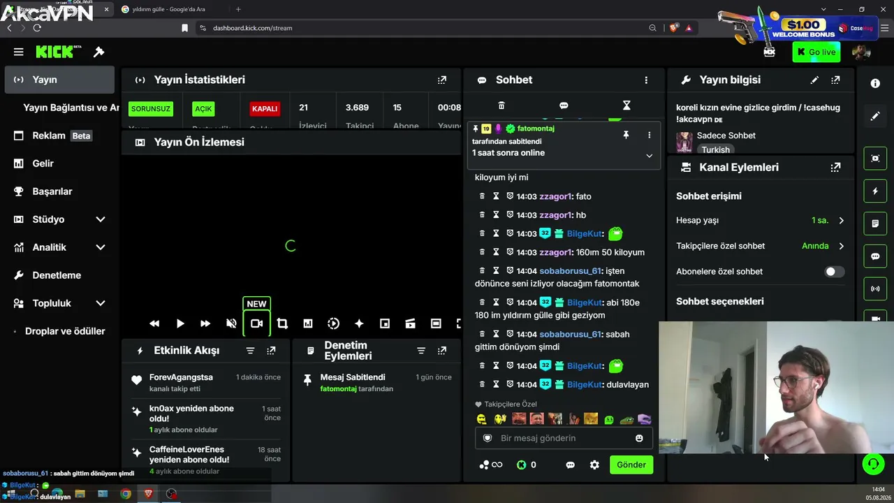Click the hourglass icon at top of chat
Screen dimensions: 894x503
click(x=626, y=105)
